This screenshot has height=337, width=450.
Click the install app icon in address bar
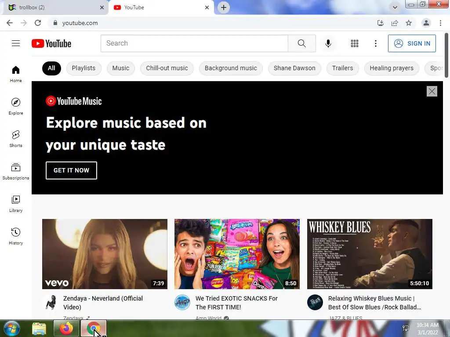pos(380,23)
